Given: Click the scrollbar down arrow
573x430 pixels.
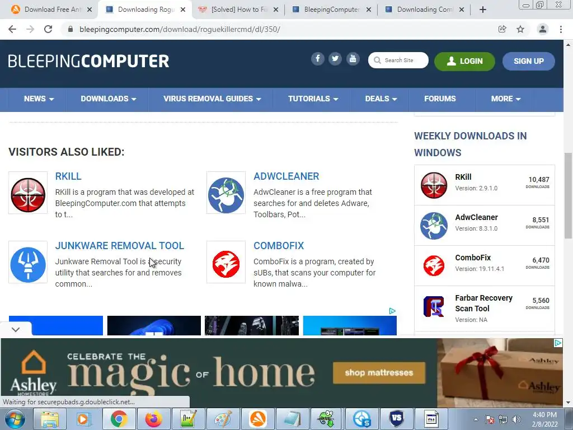Looking at the screenshot, I should pyautogui.click(x=568, y=402).
